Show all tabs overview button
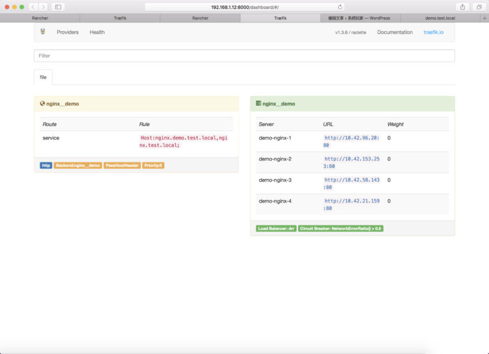 pos(479,7)
